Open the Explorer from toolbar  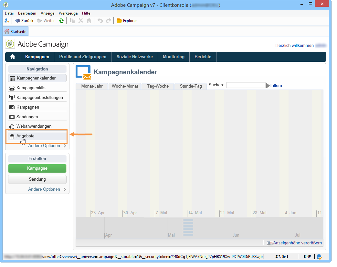(127, 21)
